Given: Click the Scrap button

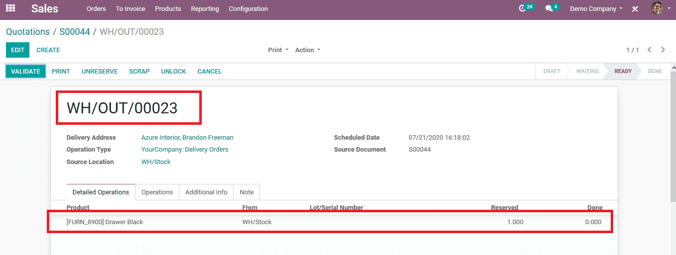Looking at the screenshot, I should tap(139, 72).
